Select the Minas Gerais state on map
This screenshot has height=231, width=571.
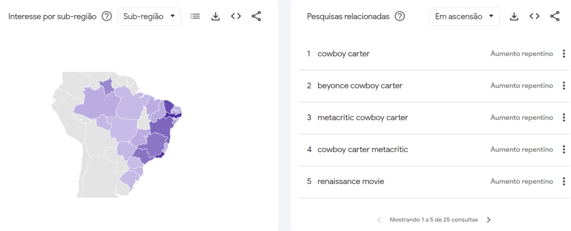pyautogui.click(x=155, y=144)
